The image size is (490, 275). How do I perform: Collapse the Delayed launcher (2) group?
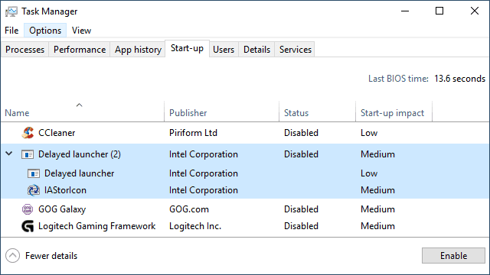click(x=9, y=154)
